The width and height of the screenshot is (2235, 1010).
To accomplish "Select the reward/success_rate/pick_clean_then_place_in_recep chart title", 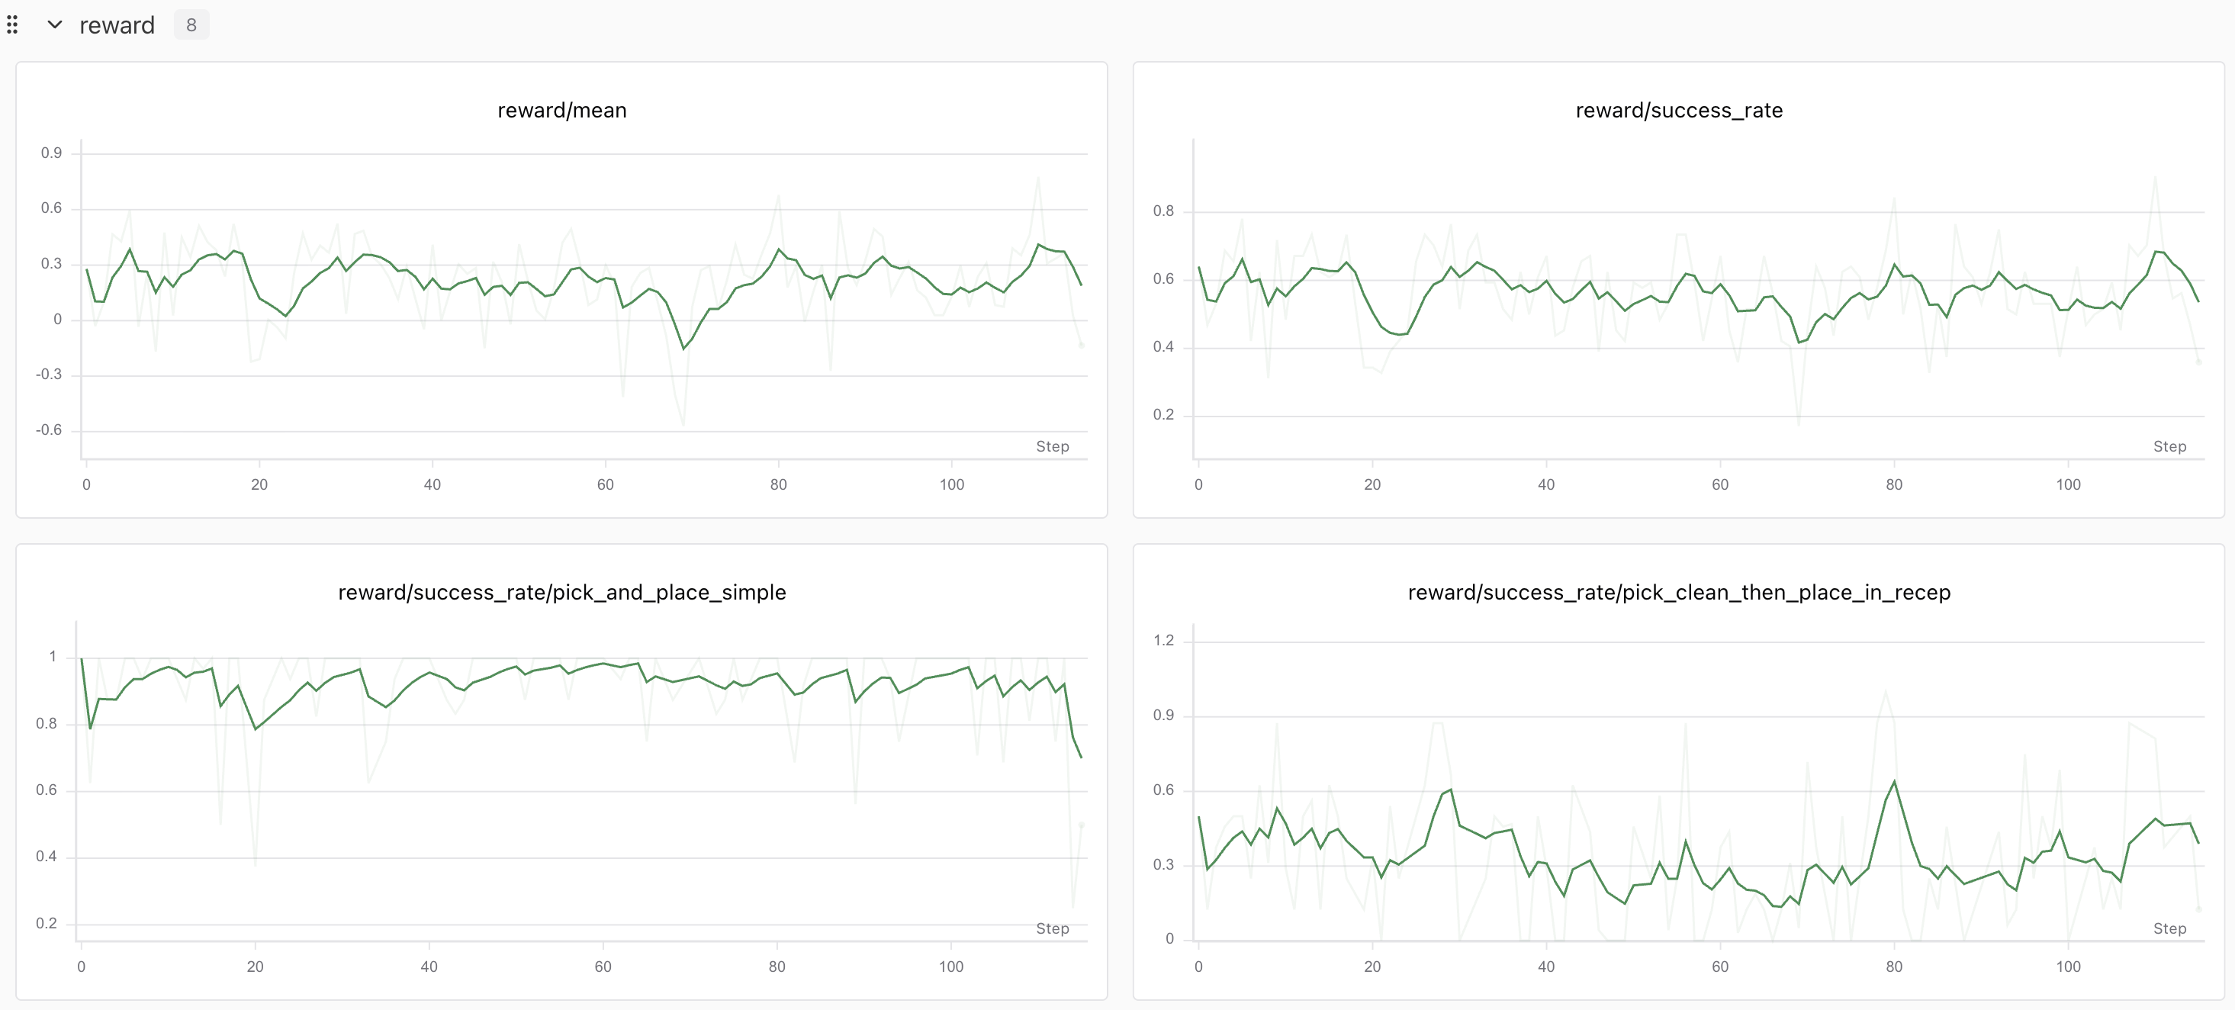I will click(x=1679, y=593).
